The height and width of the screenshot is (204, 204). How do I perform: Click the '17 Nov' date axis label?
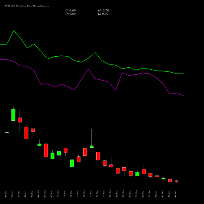[91, 194]
